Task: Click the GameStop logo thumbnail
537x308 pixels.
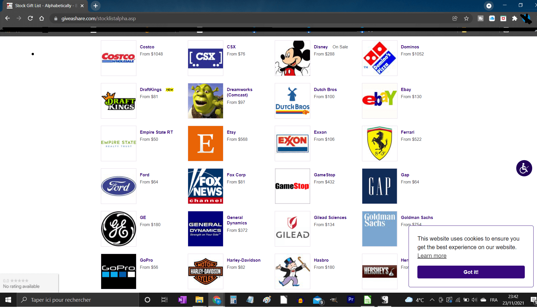Action: point(292,186)
